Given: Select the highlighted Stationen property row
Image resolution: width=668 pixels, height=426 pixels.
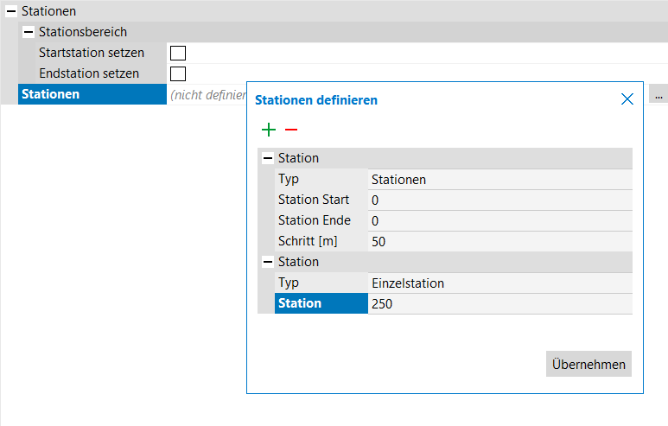Looking at the screenshot, I should (92, 94).
